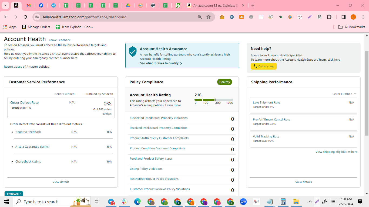Viewport: 369px width, 207px height.
Task: Reload the current page
Action: coord(25,17)
